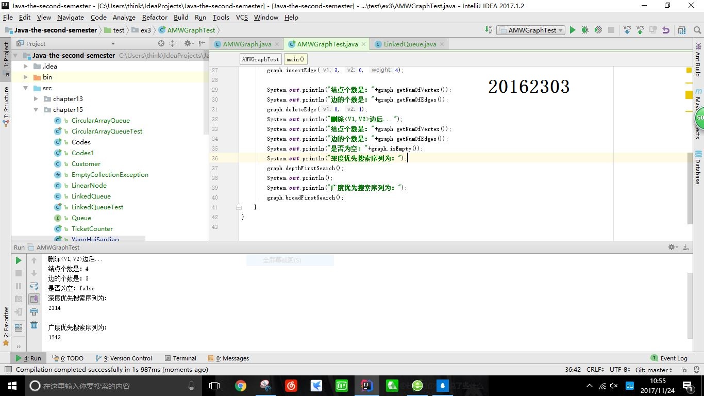
Task: Run AMWGraphTest from the main toolbar
Action: coord(572,30)
